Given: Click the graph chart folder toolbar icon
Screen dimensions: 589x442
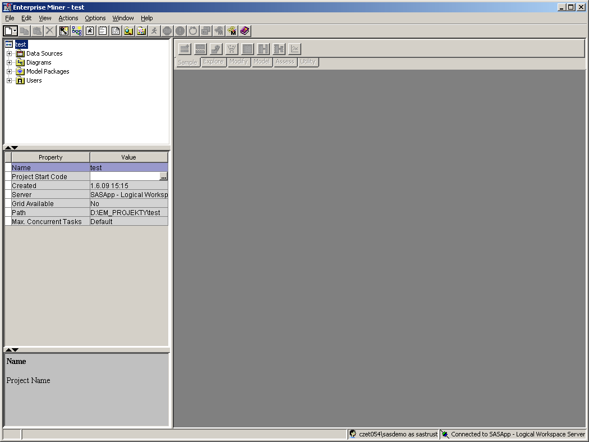Looking at the screenshot, I should coord(141,31).
